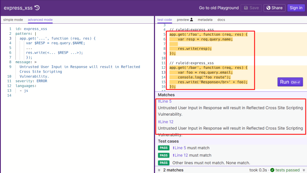
Task: Click the PASS badge for Line 5
Action: point(163,148)
